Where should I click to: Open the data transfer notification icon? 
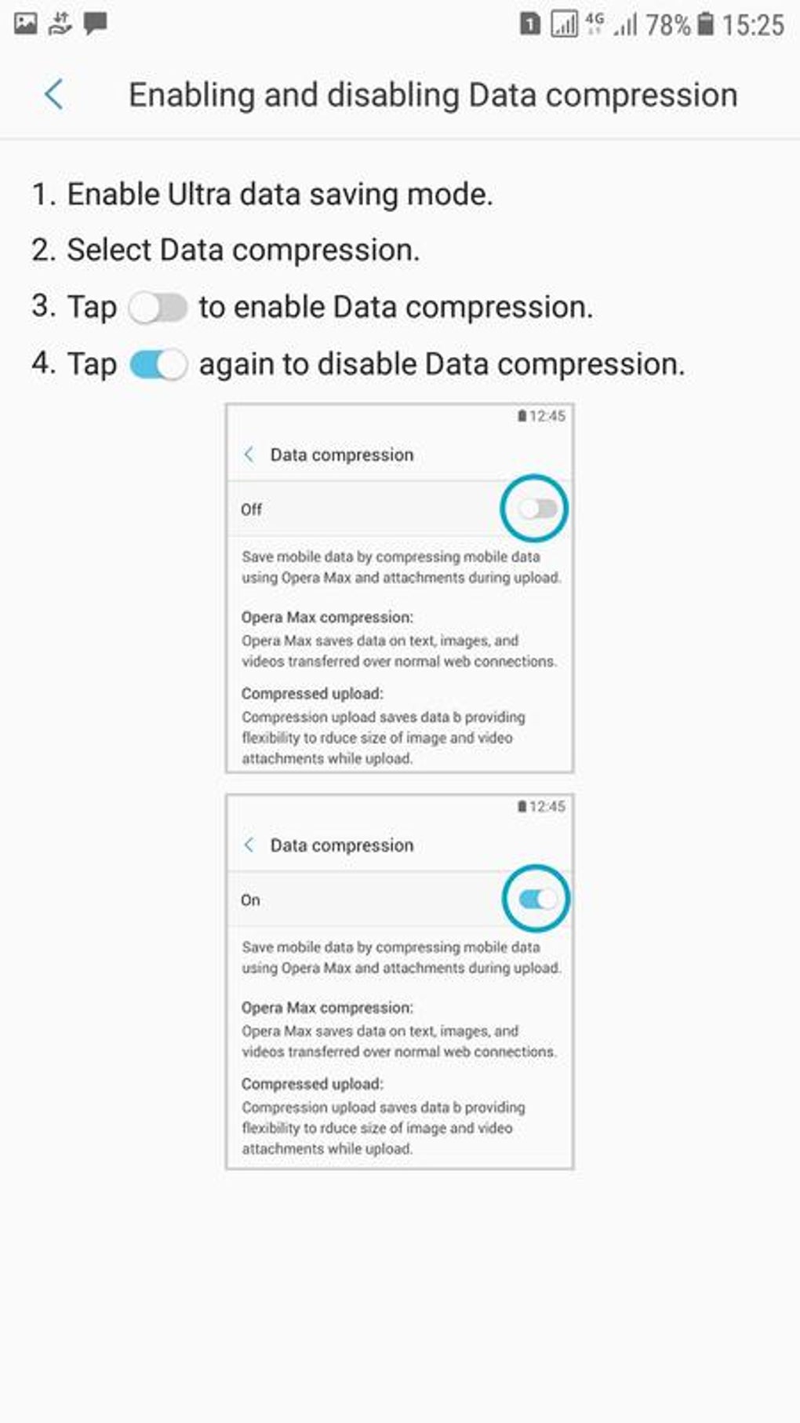pos(60,24)
